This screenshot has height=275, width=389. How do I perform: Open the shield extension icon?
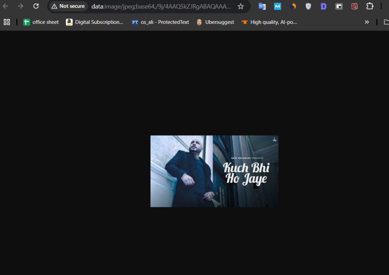[x=308, y=6]
